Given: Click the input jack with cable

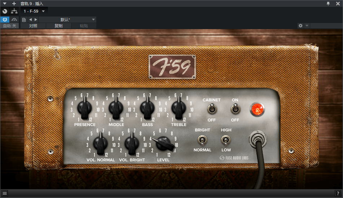Looking at the screenshot, I should coord(258,139).
